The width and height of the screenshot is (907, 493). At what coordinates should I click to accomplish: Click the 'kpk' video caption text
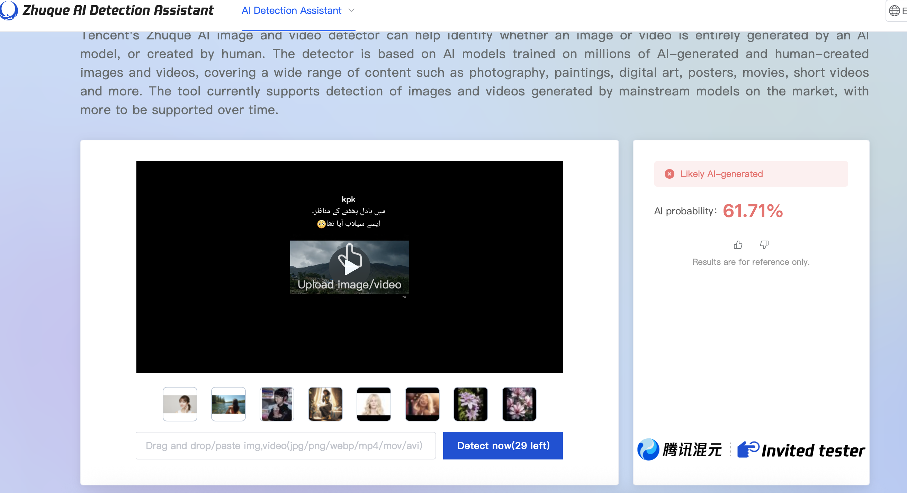point(349,200)
